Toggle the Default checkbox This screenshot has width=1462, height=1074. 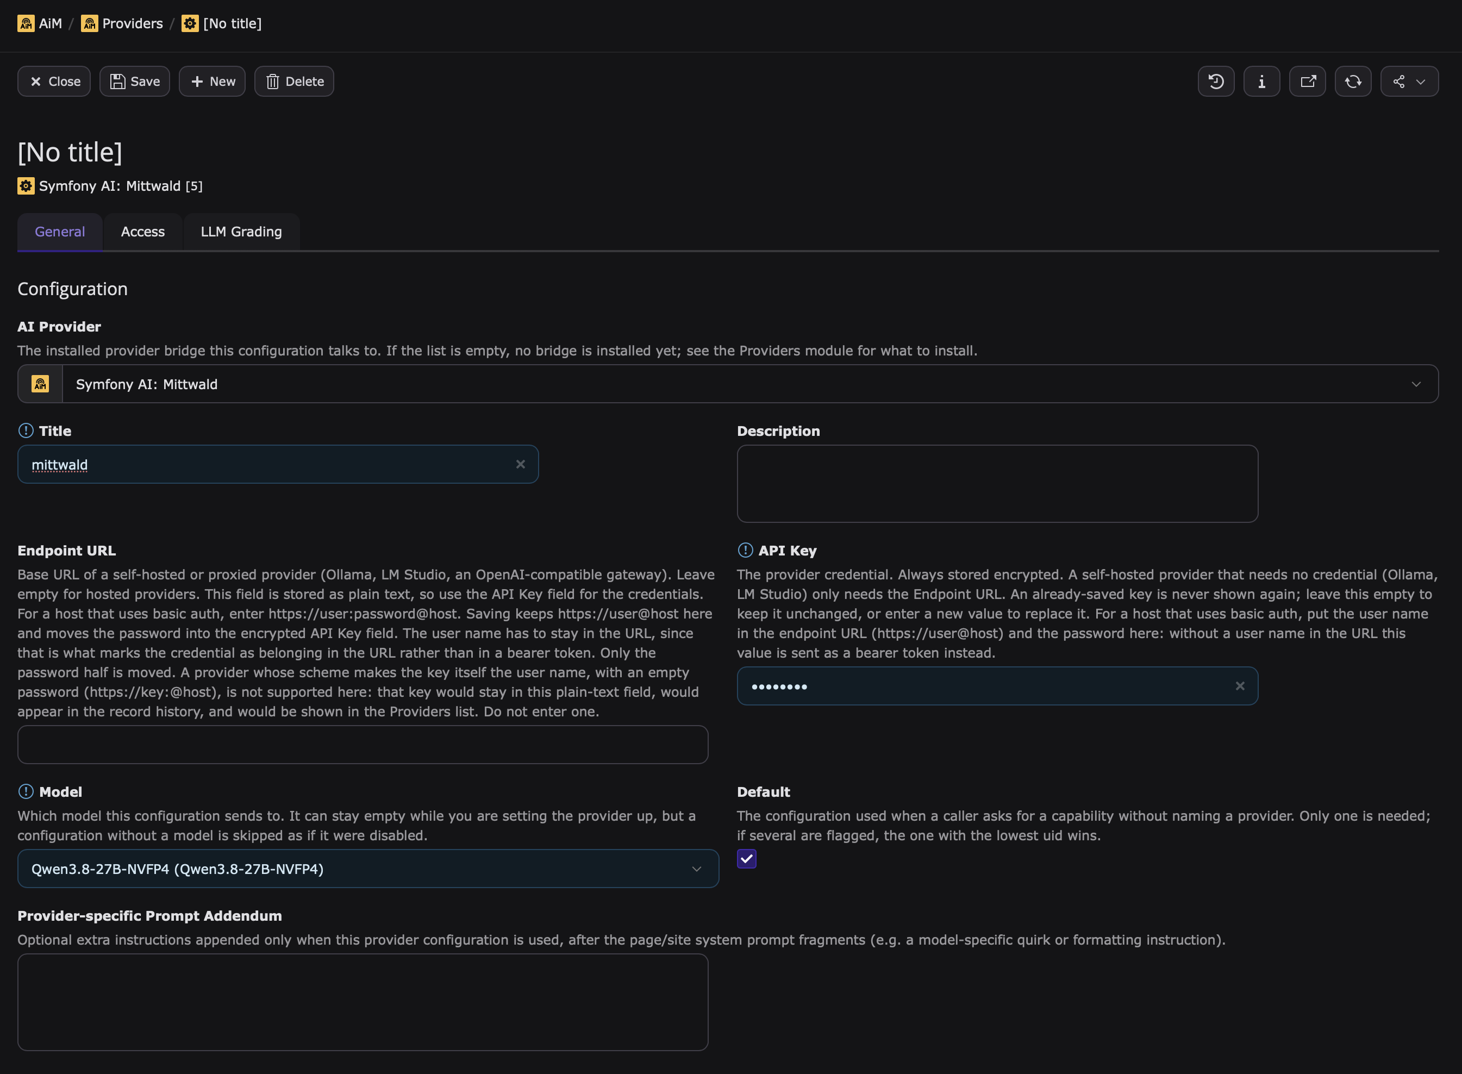(x=746, y=859)
